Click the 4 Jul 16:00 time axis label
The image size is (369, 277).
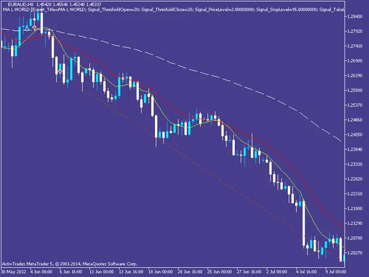306,271
